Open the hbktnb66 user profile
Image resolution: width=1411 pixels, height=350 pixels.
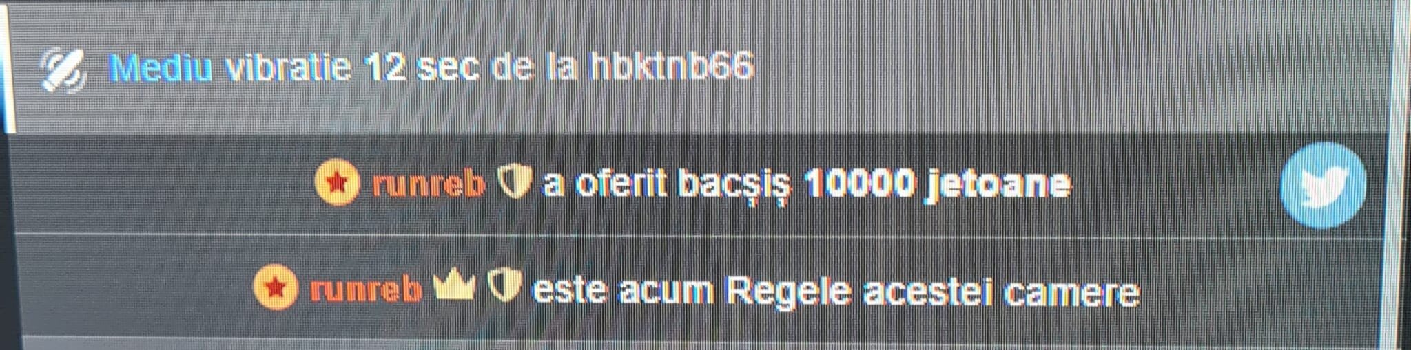[x=672, y=67]
